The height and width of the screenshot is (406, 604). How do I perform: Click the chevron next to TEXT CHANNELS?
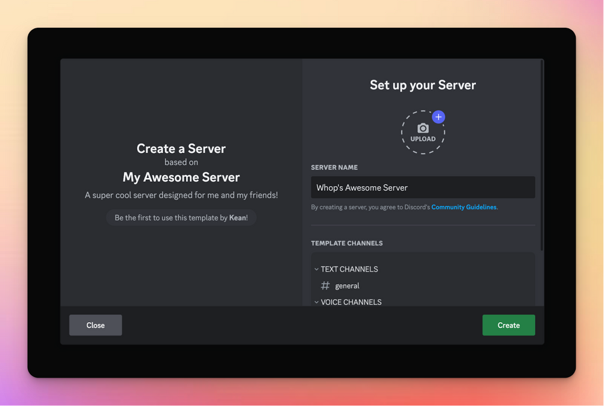click(x=316, y=269)
